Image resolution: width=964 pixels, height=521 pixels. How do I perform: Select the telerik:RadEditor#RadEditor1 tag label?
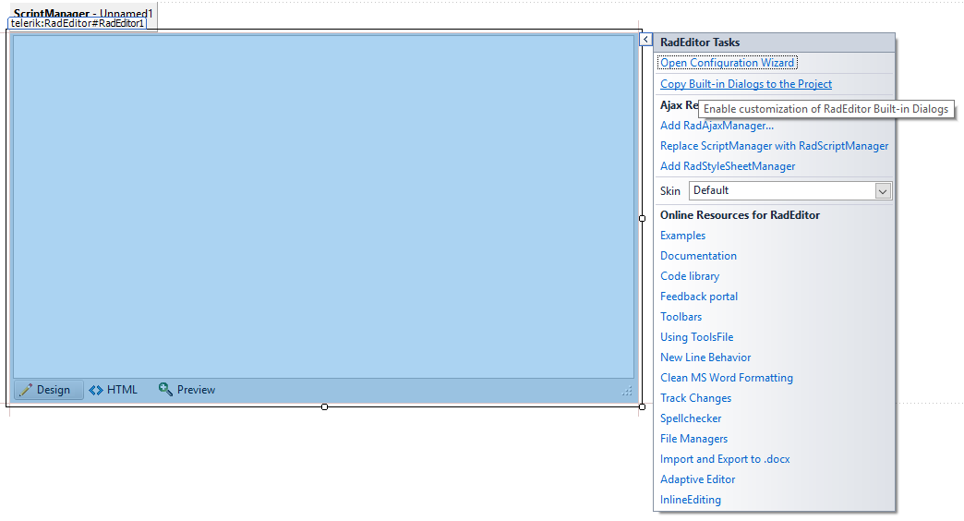(x=78, y=23)
